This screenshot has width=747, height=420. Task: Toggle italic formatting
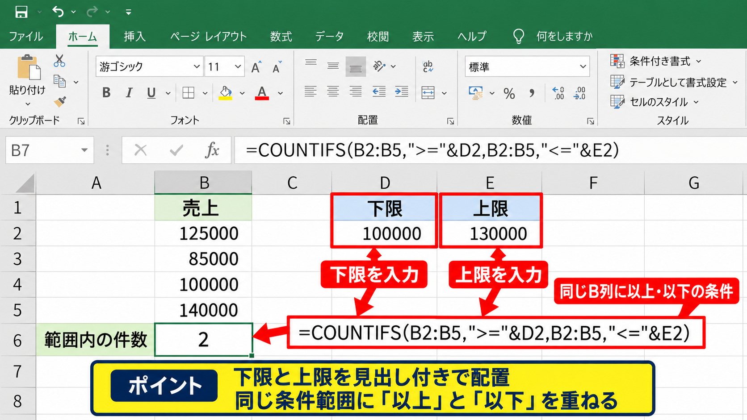(x=129, y=93)
